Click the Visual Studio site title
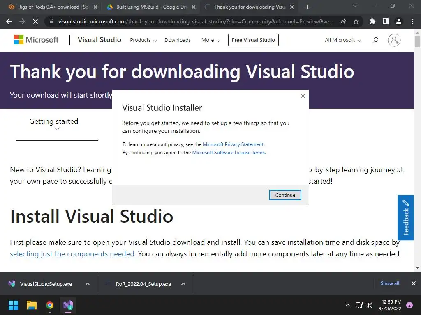This screenshot has height=315, width=421. 99,40
